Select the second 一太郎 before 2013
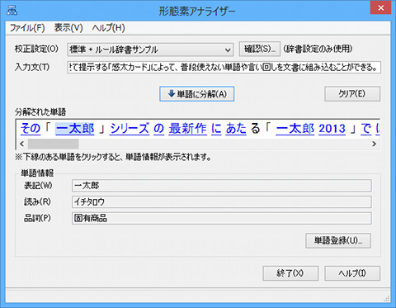 coord(295,129)
